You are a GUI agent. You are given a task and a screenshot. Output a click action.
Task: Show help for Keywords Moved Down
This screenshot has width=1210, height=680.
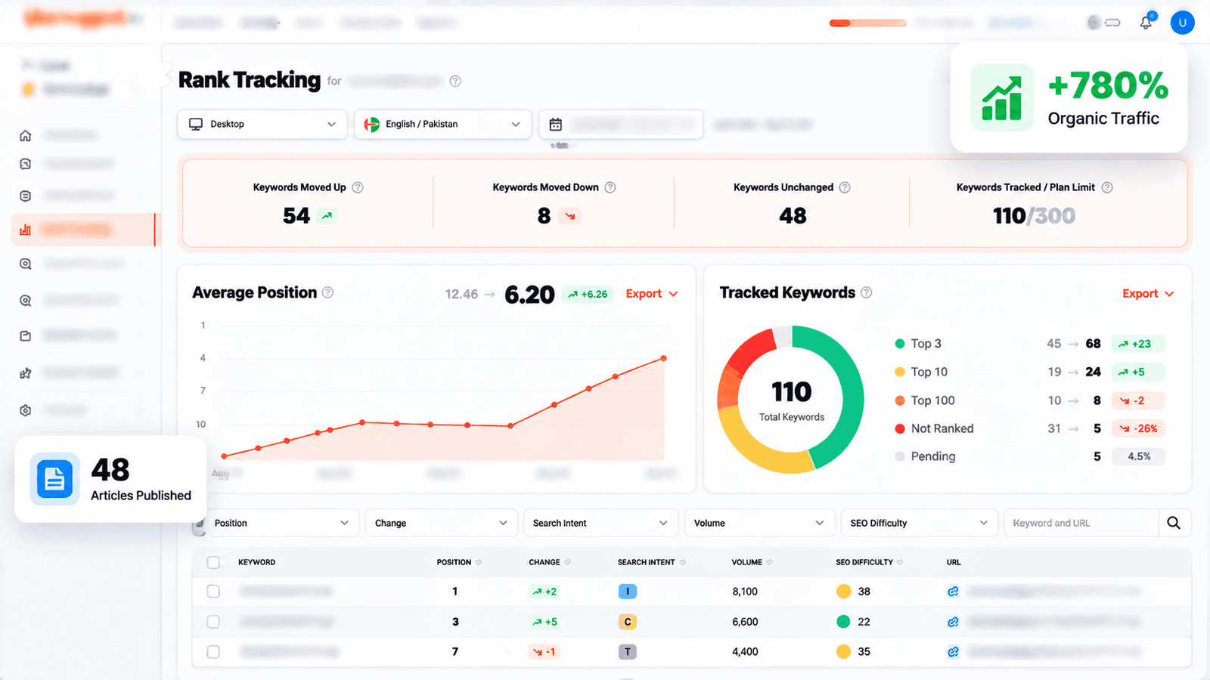tap(610, 187)
